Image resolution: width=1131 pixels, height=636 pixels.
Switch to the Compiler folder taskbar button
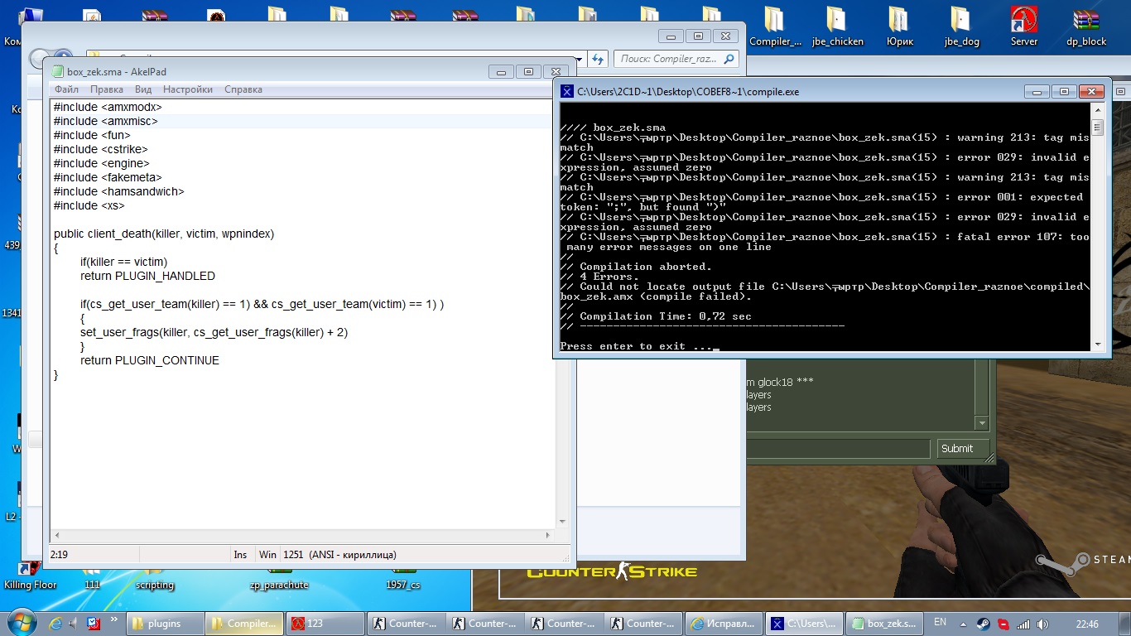244,624
